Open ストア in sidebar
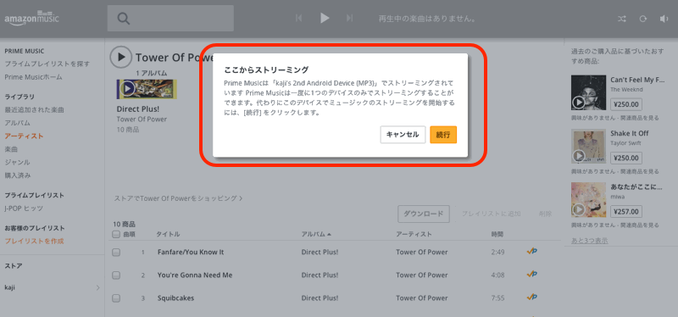Screen dimensions: 678x317 14,265
